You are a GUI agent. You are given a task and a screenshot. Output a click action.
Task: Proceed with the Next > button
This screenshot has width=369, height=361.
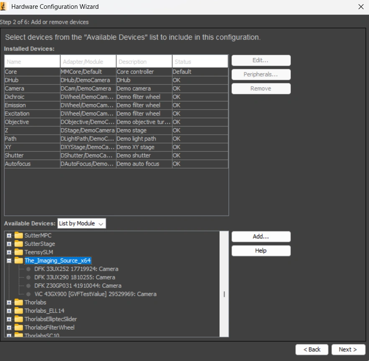pyautogui.click(x=348, y=349)
